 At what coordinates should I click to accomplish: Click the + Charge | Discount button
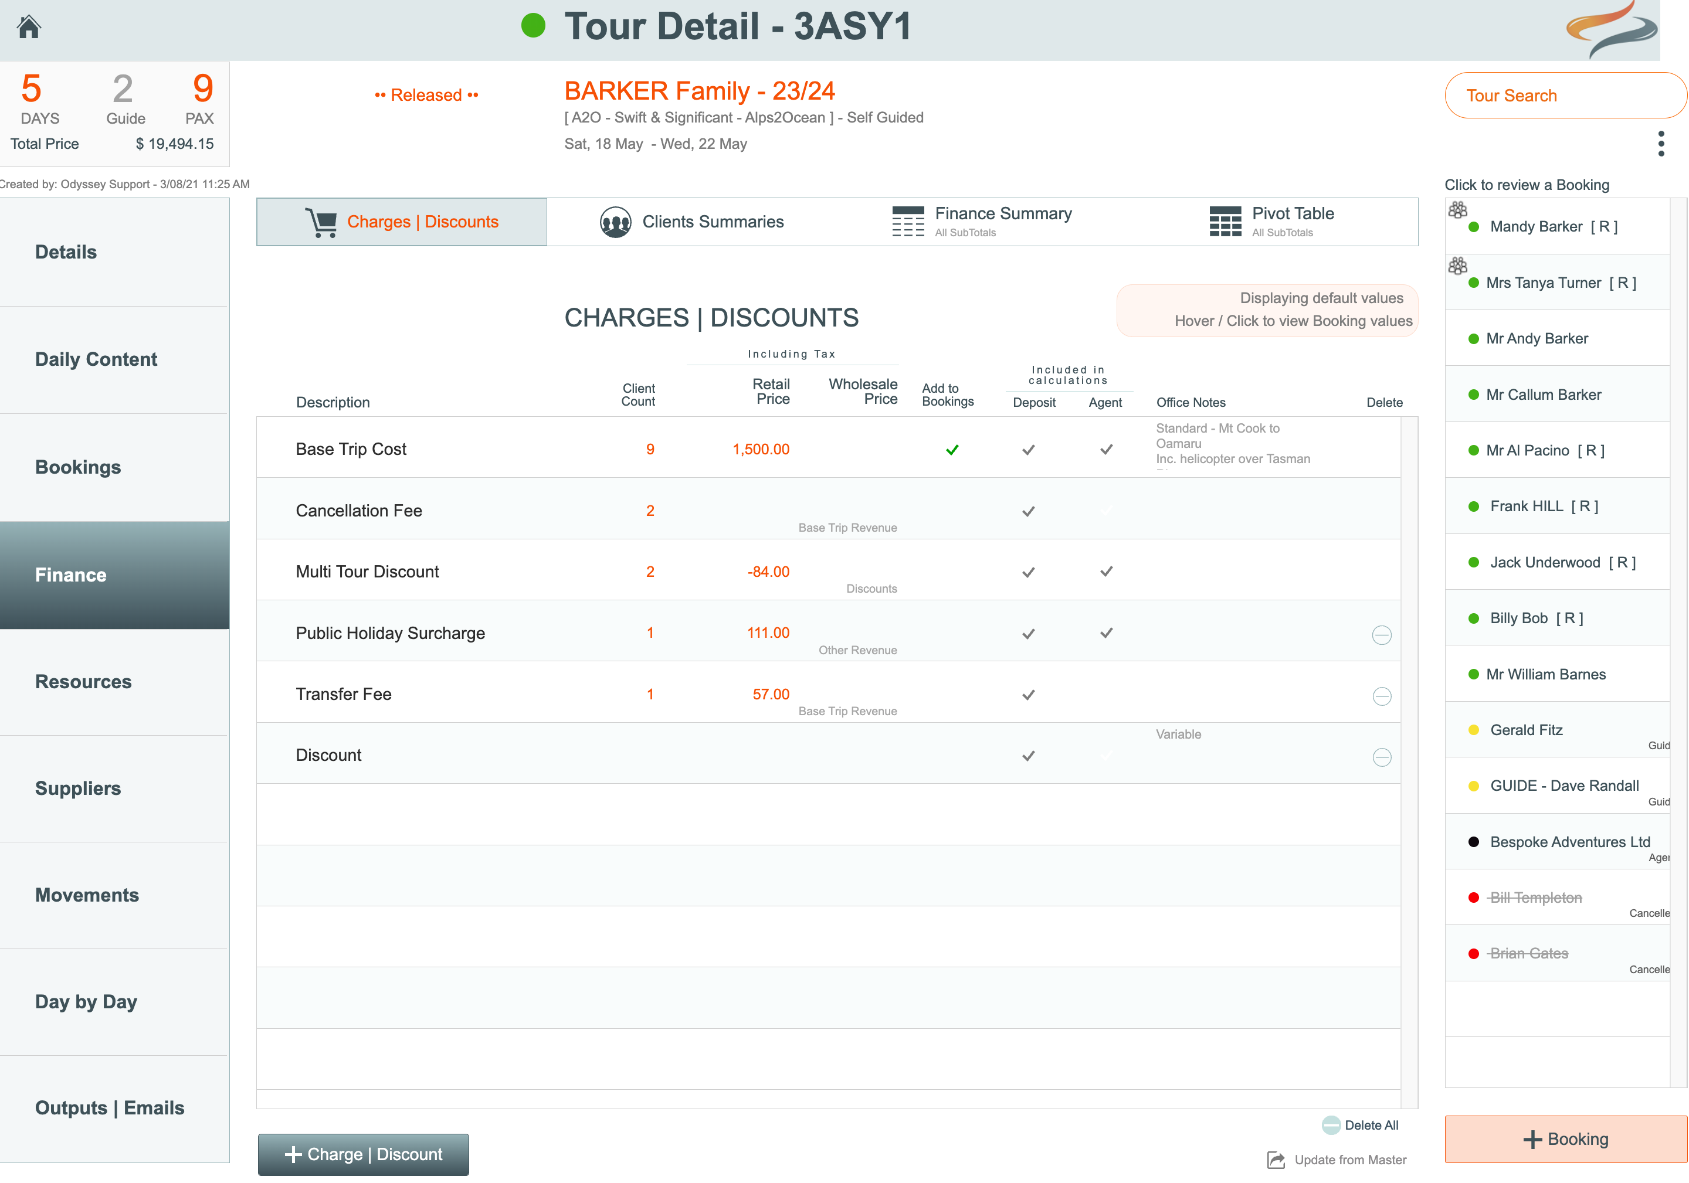364,1154
